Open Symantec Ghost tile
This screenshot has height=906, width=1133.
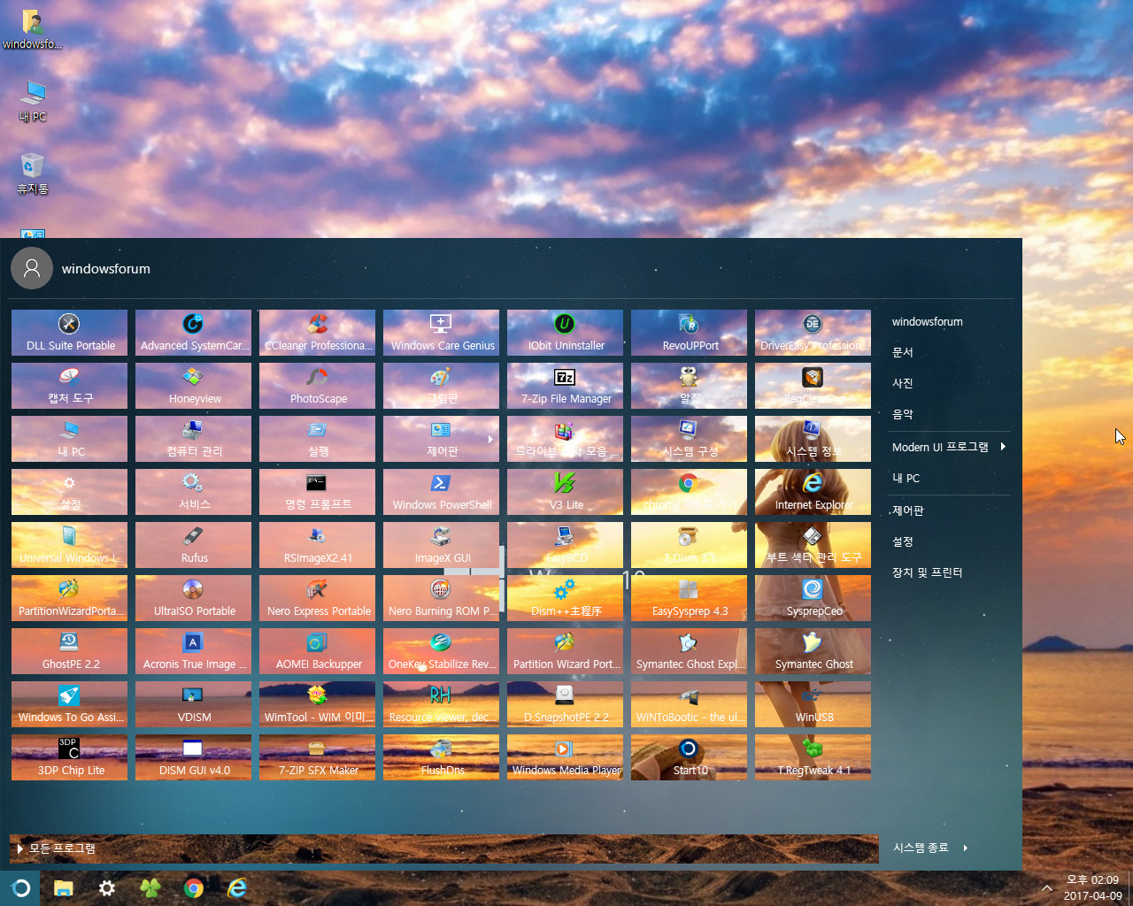pos(813,651)
